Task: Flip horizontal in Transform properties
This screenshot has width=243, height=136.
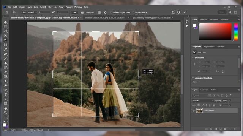Action: coord(218,71)
